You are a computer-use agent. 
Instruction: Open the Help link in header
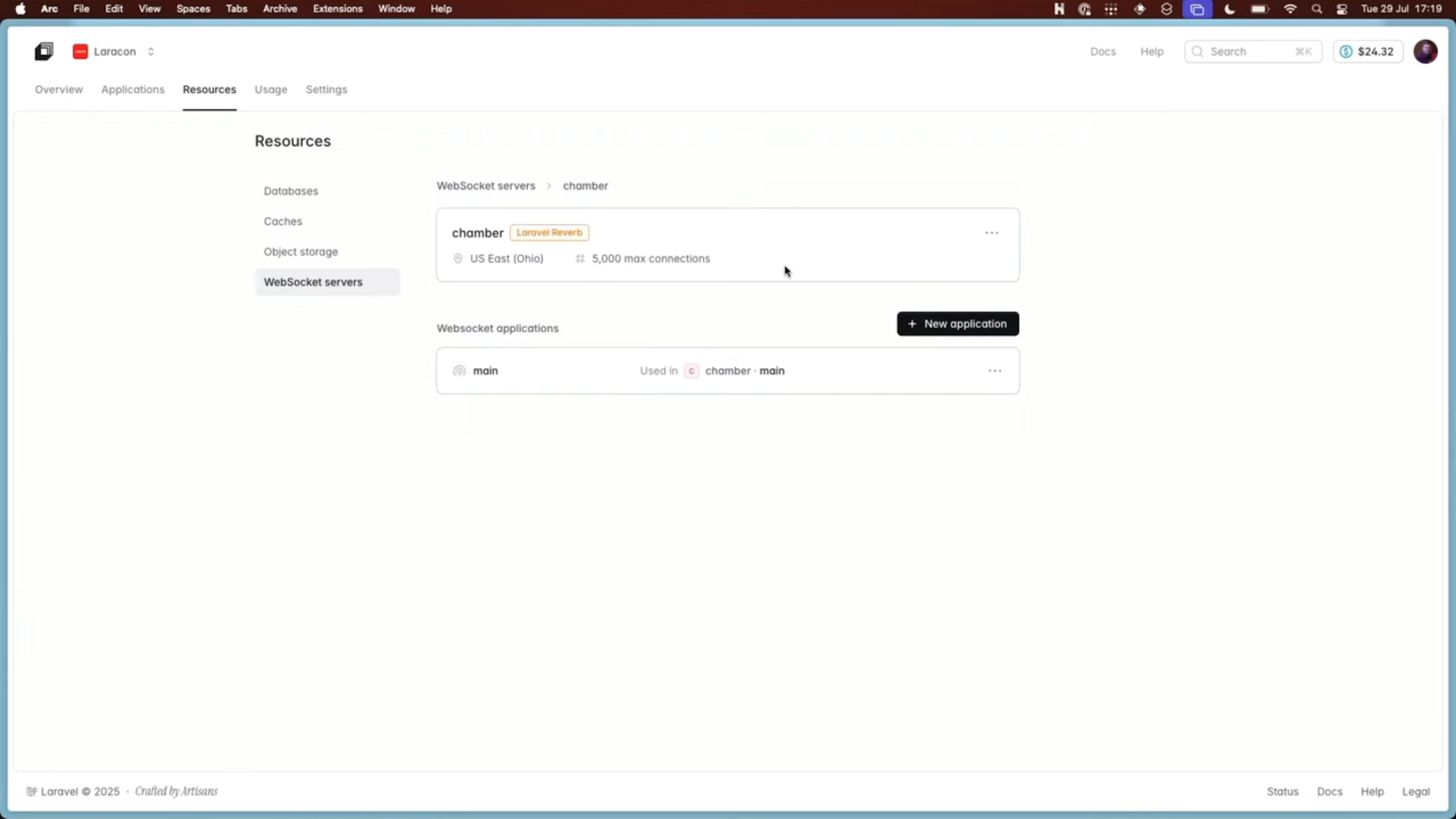click(1151, 52)
